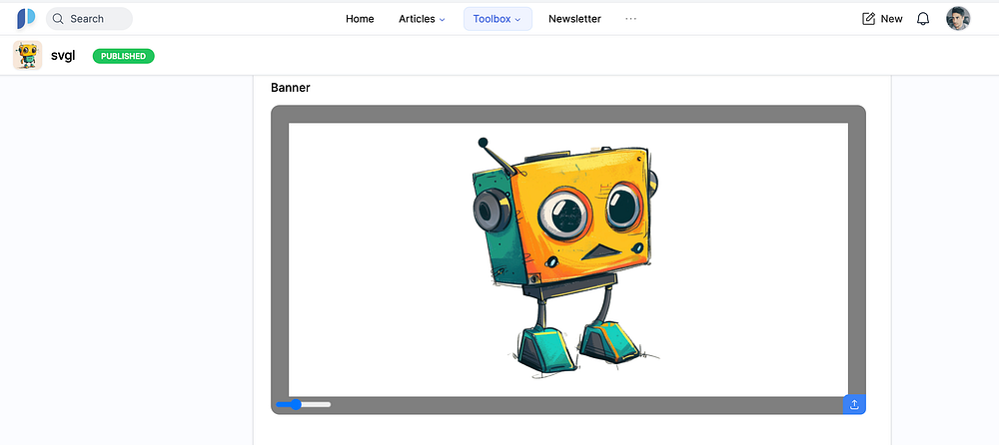Click the blue zoom slider handle
Screen dimensions: 999x445
pos(296,404)
